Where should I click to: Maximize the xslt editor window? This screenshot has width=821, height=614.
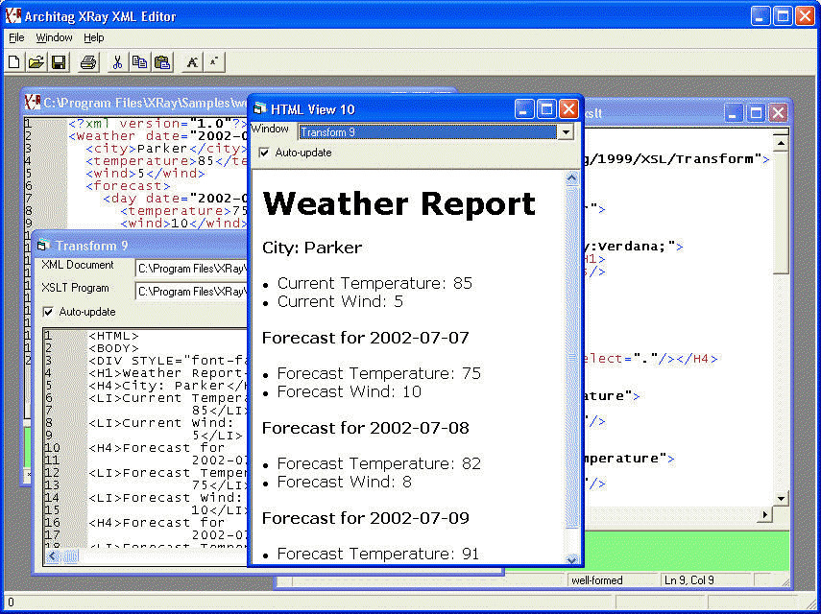point(756,113)
